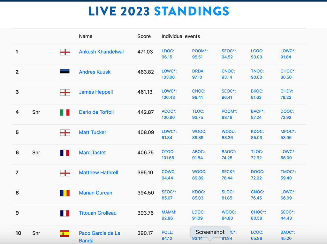Screen dimensions: 327x244
Task: Open Andres Kuusk's DRDA 97.10 event
Action: [198, 74]
